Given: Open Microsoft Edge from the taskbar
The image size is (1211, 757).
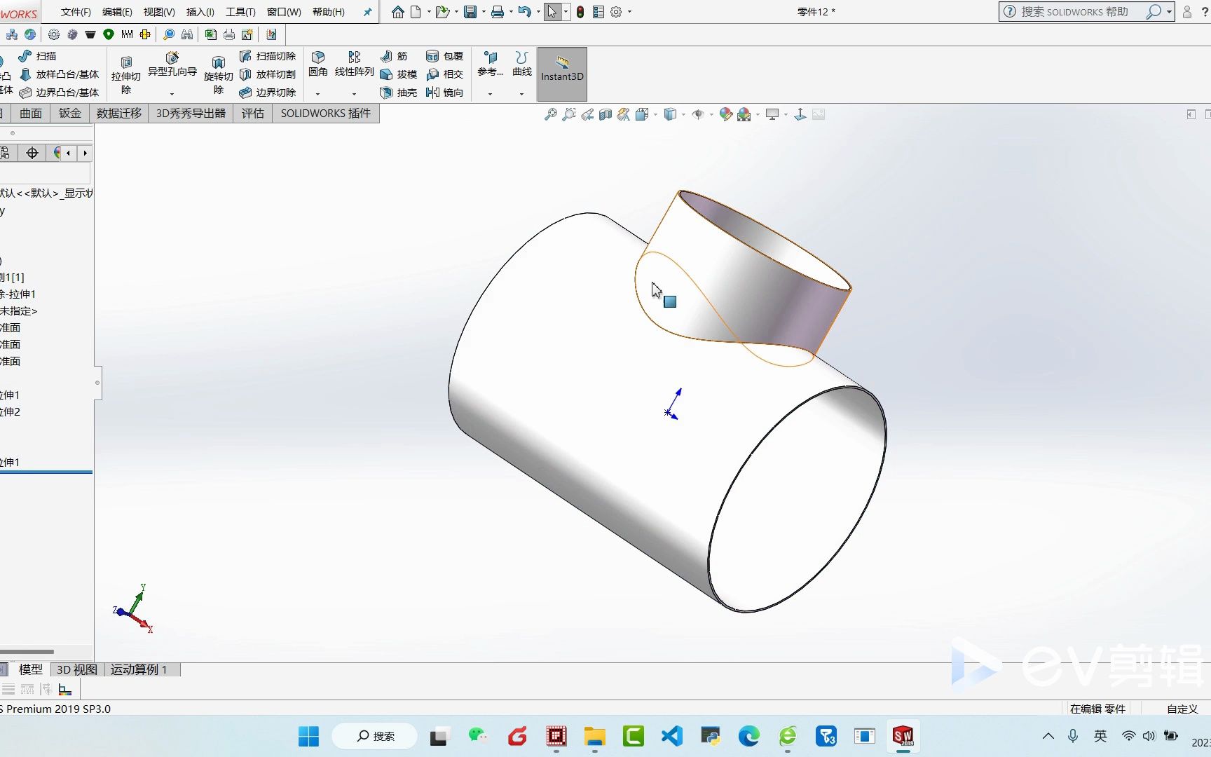Looking at the screenshot, I should [x=748, y=736].
